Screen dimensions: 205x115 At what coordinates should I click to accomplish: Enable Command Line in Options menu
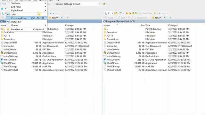[x=27, y=18]
